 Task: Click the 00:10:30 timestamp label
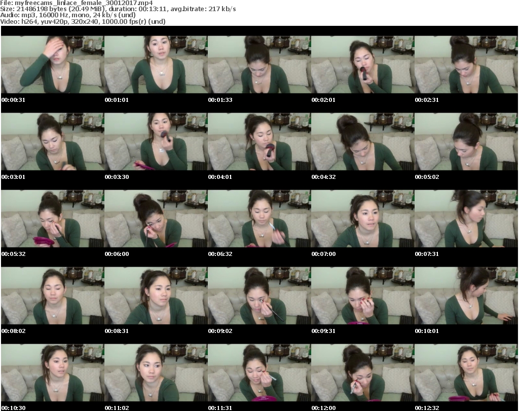point(13,408)
